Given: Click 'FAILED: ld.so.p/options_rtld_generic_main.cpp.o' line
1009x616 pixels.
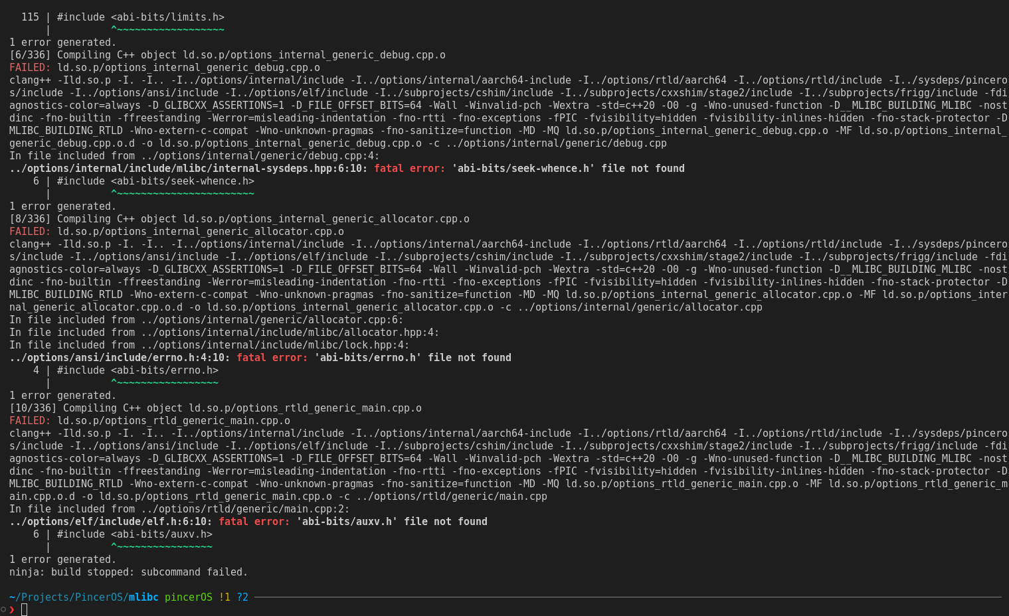Looking at the screenshot, I should [x=149, y=421].
